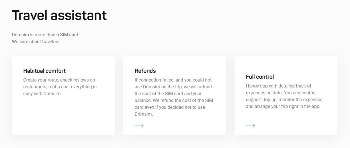Click the arrow in Full control card
The width and height of the screenshot is (350, 148).
click(250, 126)
